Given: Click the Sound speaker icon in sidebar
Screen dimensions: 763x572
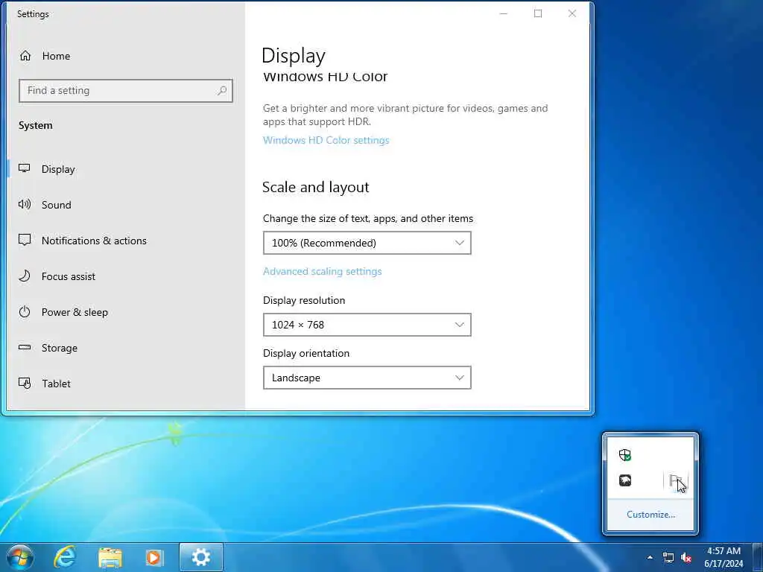Looking at the screenshot, I should tap(25, 204).
